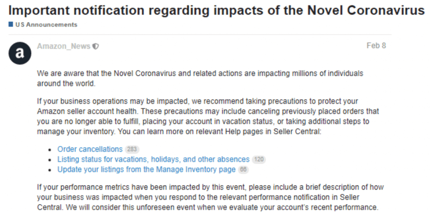Click the bullet beside Order cancellations
The image size is (431, 218).
[50, 150]
